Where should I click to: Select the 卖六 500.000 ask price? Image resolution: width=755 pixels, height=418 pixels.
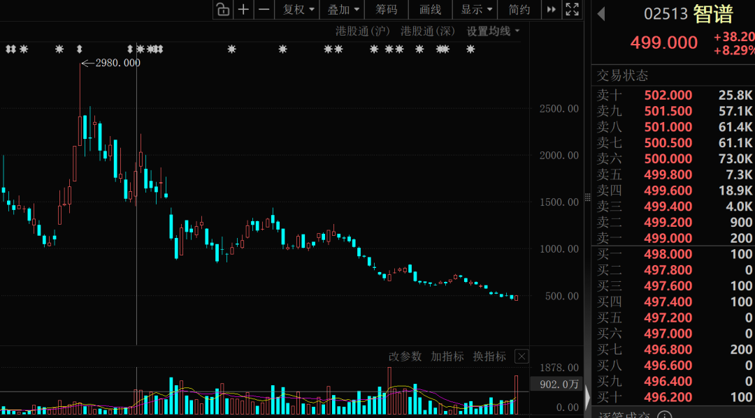[x=668, y=158]
